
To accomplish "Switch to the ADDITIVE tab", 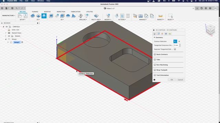I will click(x=47, y=12).
